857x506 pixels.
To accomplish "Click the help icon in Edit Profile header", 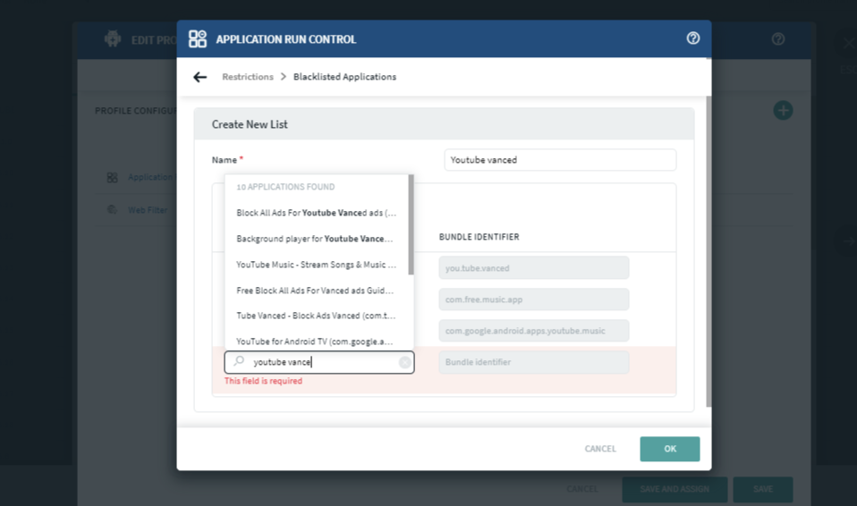I will coord(778,39).
